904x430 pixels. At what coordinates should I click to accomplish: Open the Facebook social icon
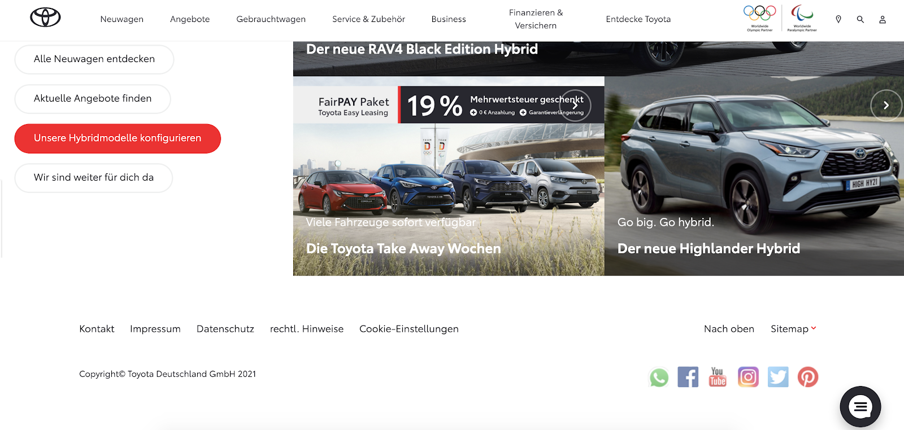688,377
